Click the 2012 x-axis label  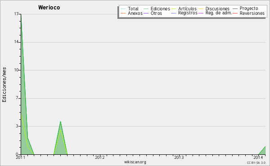coord(100,157)
